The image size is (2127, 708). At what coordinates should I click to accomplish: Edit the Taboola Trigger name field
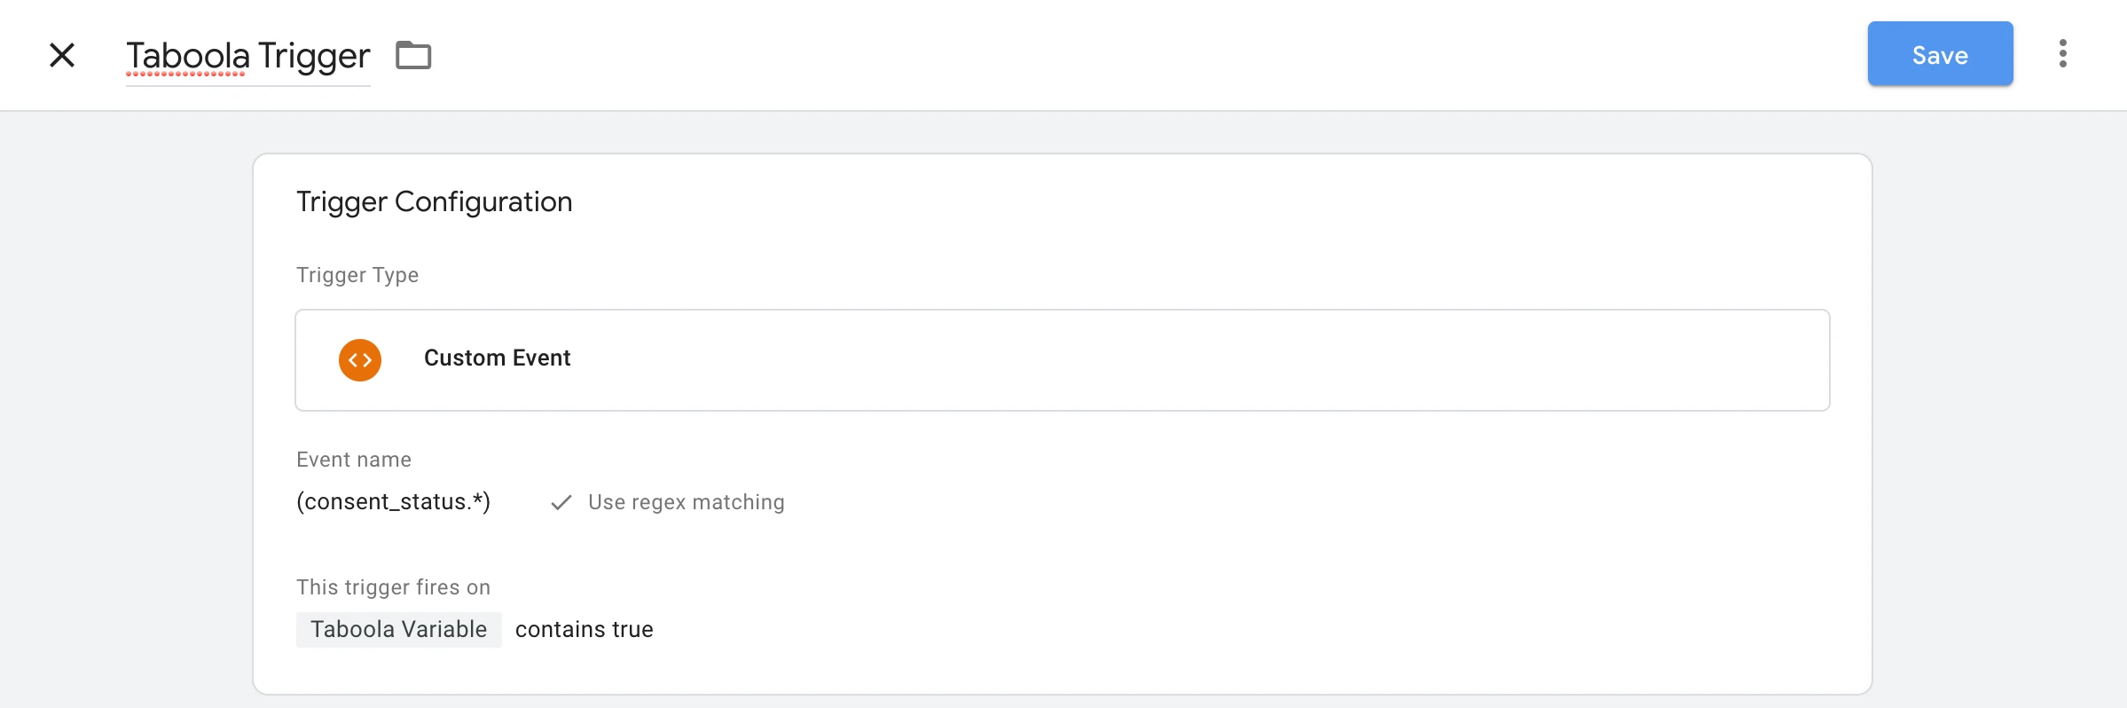click(x=247, y=57)
